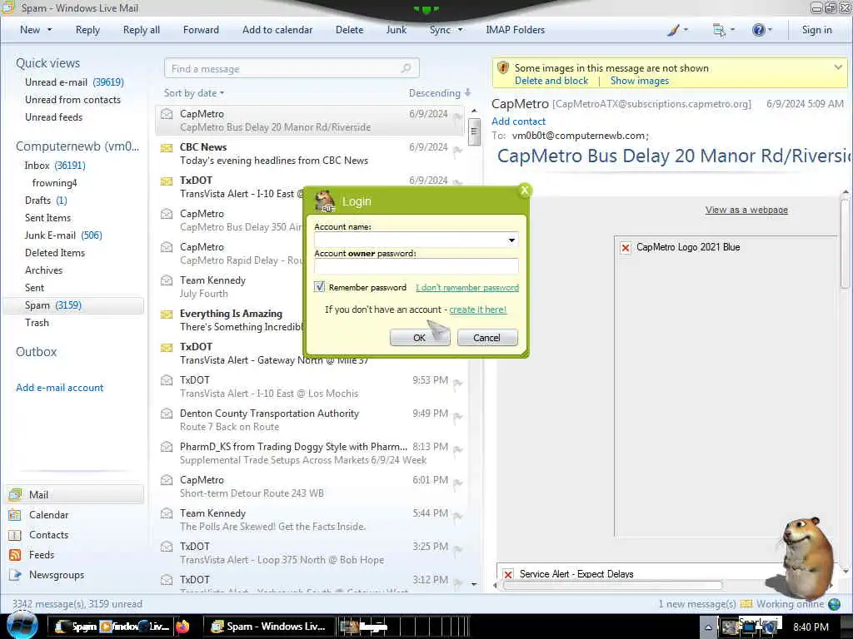Click Add e-mail account link
Image resolution: width=853 pixels, height=639 pixels.
tap(59, 388)
